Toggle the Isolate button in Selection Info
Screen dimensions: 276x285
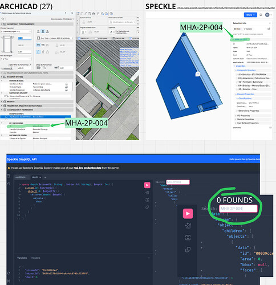pos(248,29)
